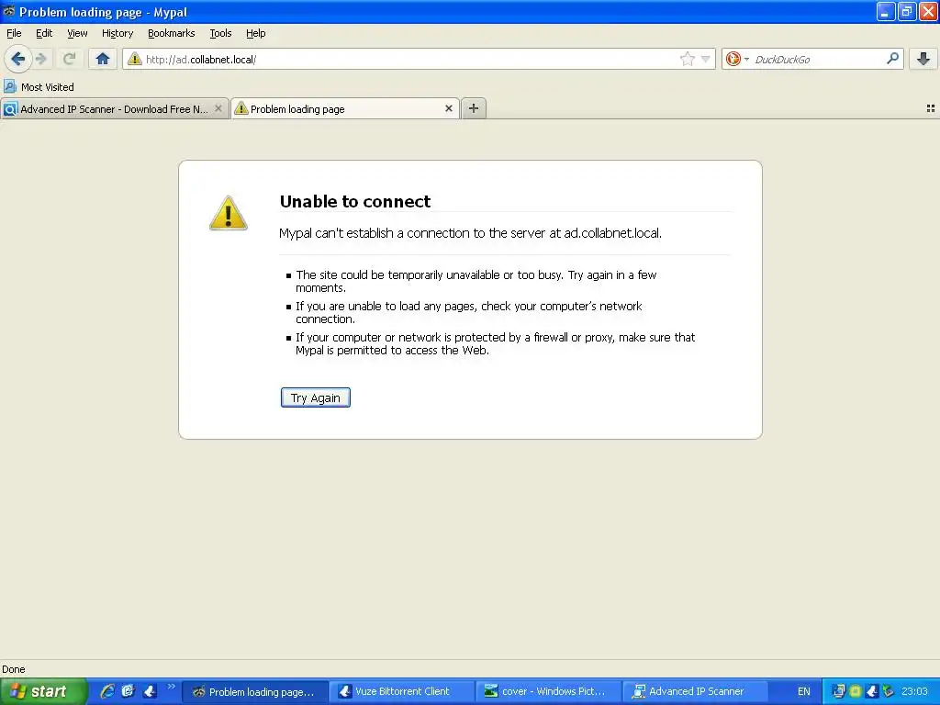Switch to Advanced IP Scanner tab
The height and width of the screenshot is (705, 940).
pos(114,109)
